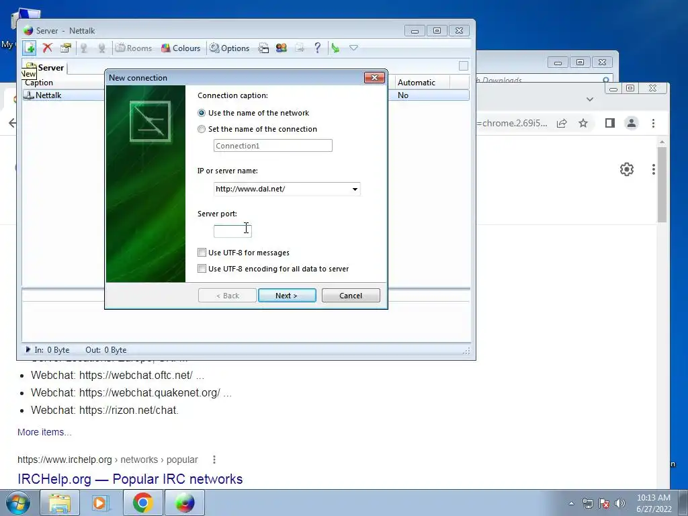Click the two-people contacts icon in toolbar

pos(282,48)
